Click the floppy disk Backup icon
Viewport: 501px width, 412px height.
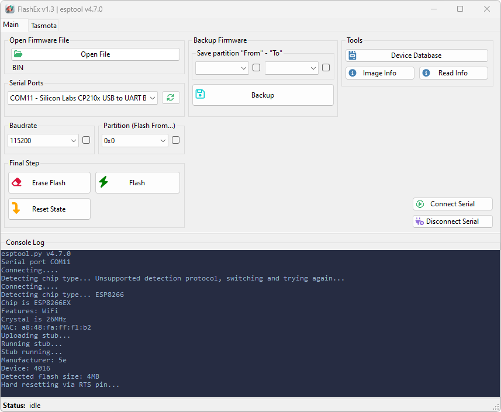coord(201,95)
